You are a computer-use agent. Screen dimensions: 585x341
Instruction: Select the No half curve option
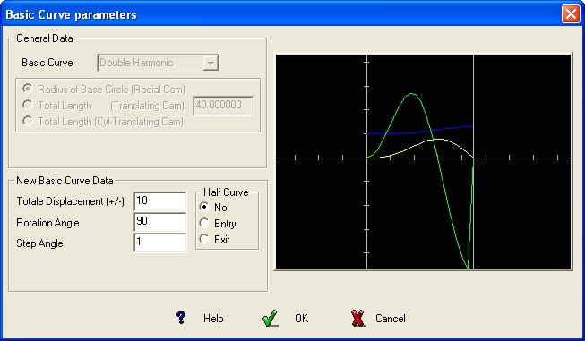(204, 207)
